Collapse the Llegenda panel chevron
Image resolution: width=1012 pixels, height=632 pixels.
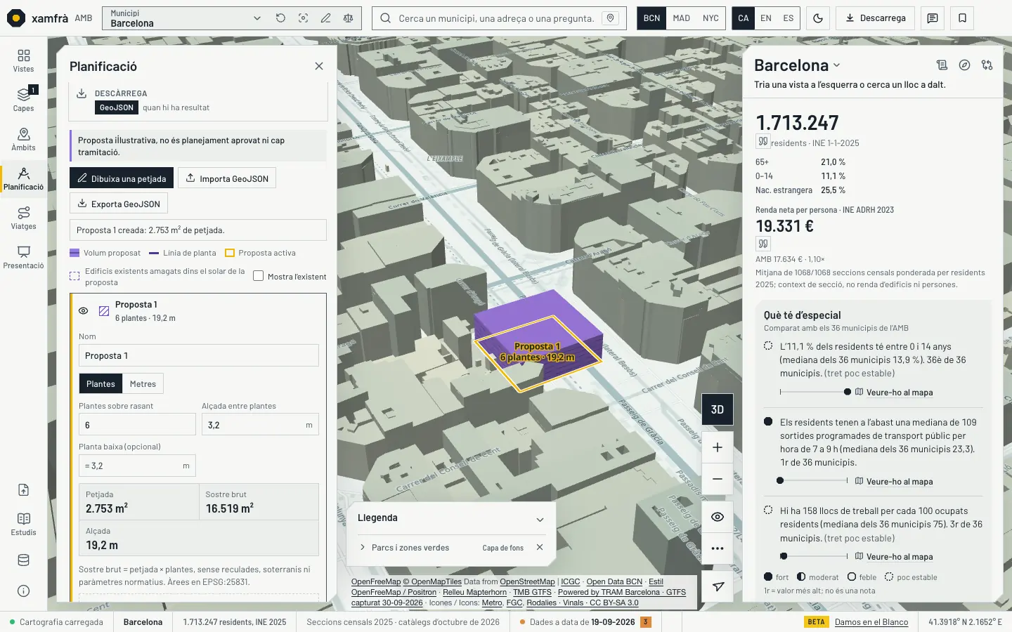[540, 520]
